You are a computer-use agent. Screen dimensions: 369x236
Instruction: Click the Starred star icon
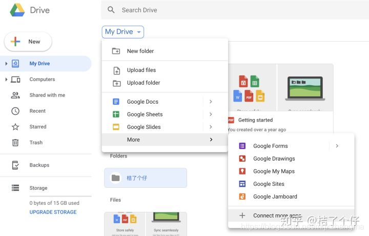(15, 127)
